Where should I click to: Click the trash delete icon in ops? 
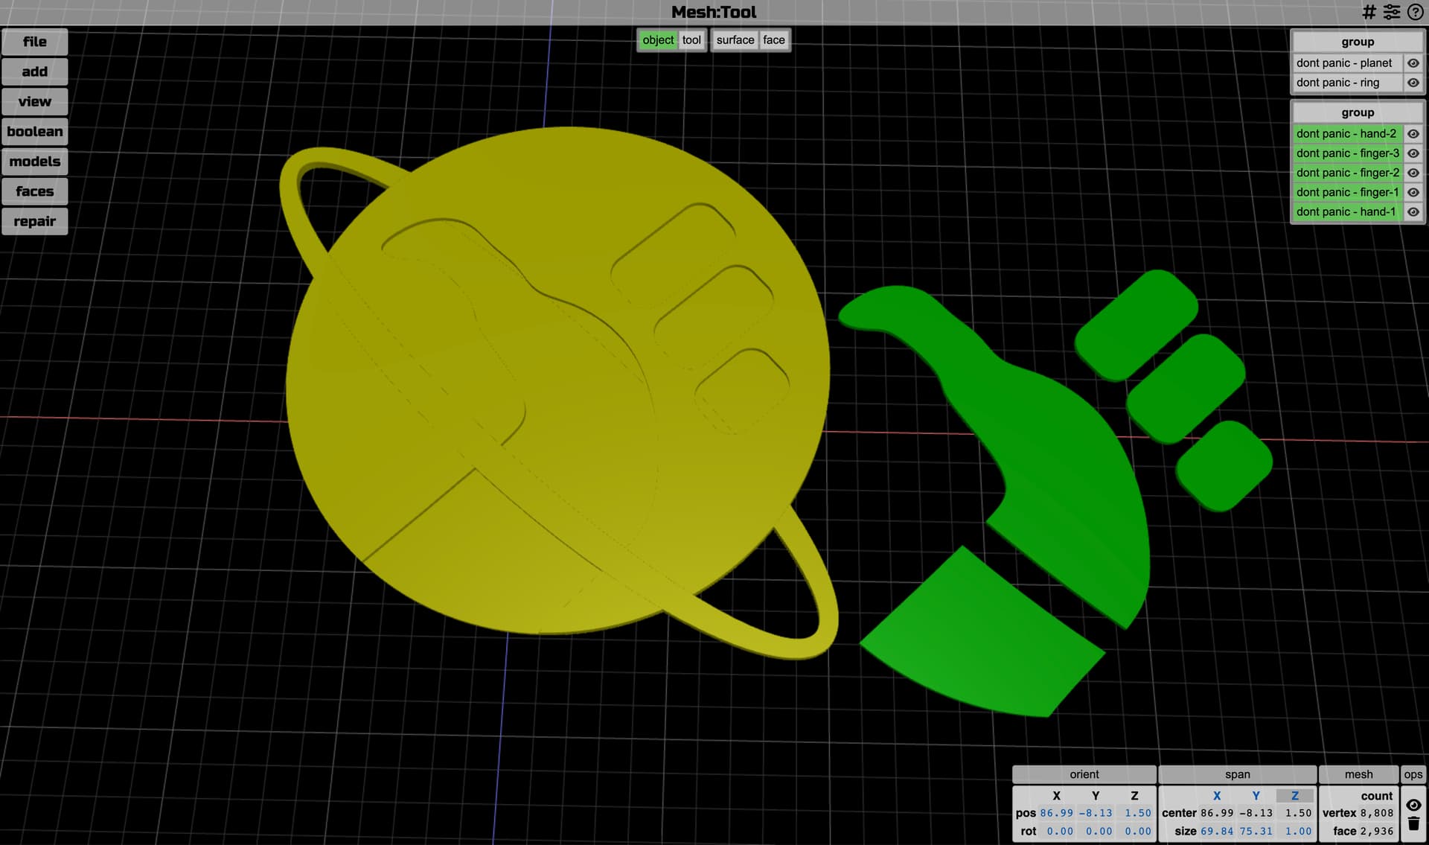[x=1413, y=824]
